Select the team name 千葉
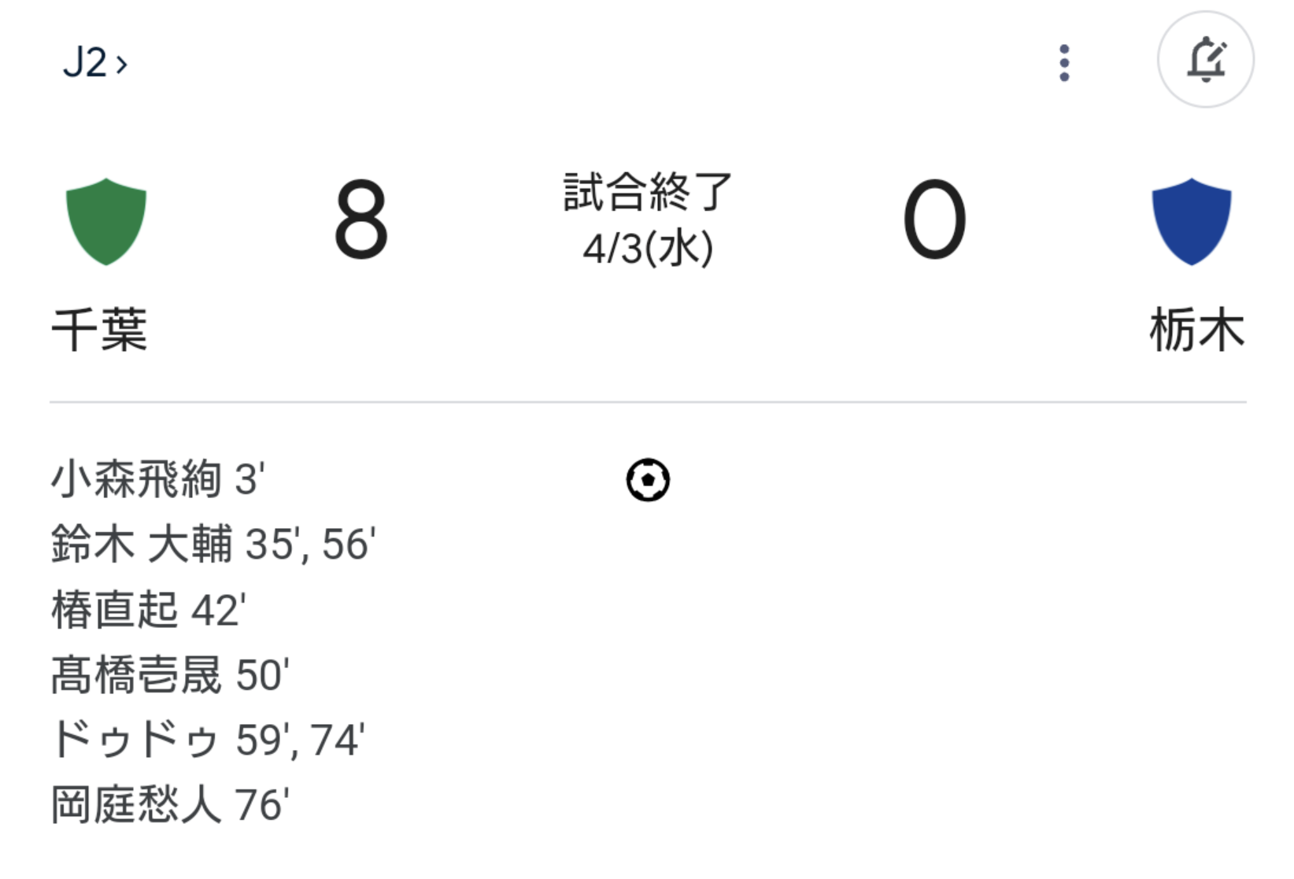The width and height of the screenshot is (1294, 879). click(99, 329)
